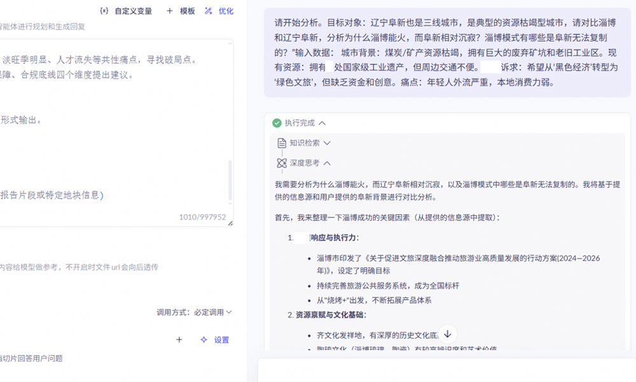Collapse the 深度思考 step
This screenshot has height=382, width=636.
pyautogui.click(x=328, y=163)
